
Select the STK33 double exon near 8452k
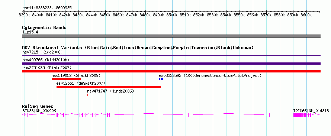(x=108, y=115)
